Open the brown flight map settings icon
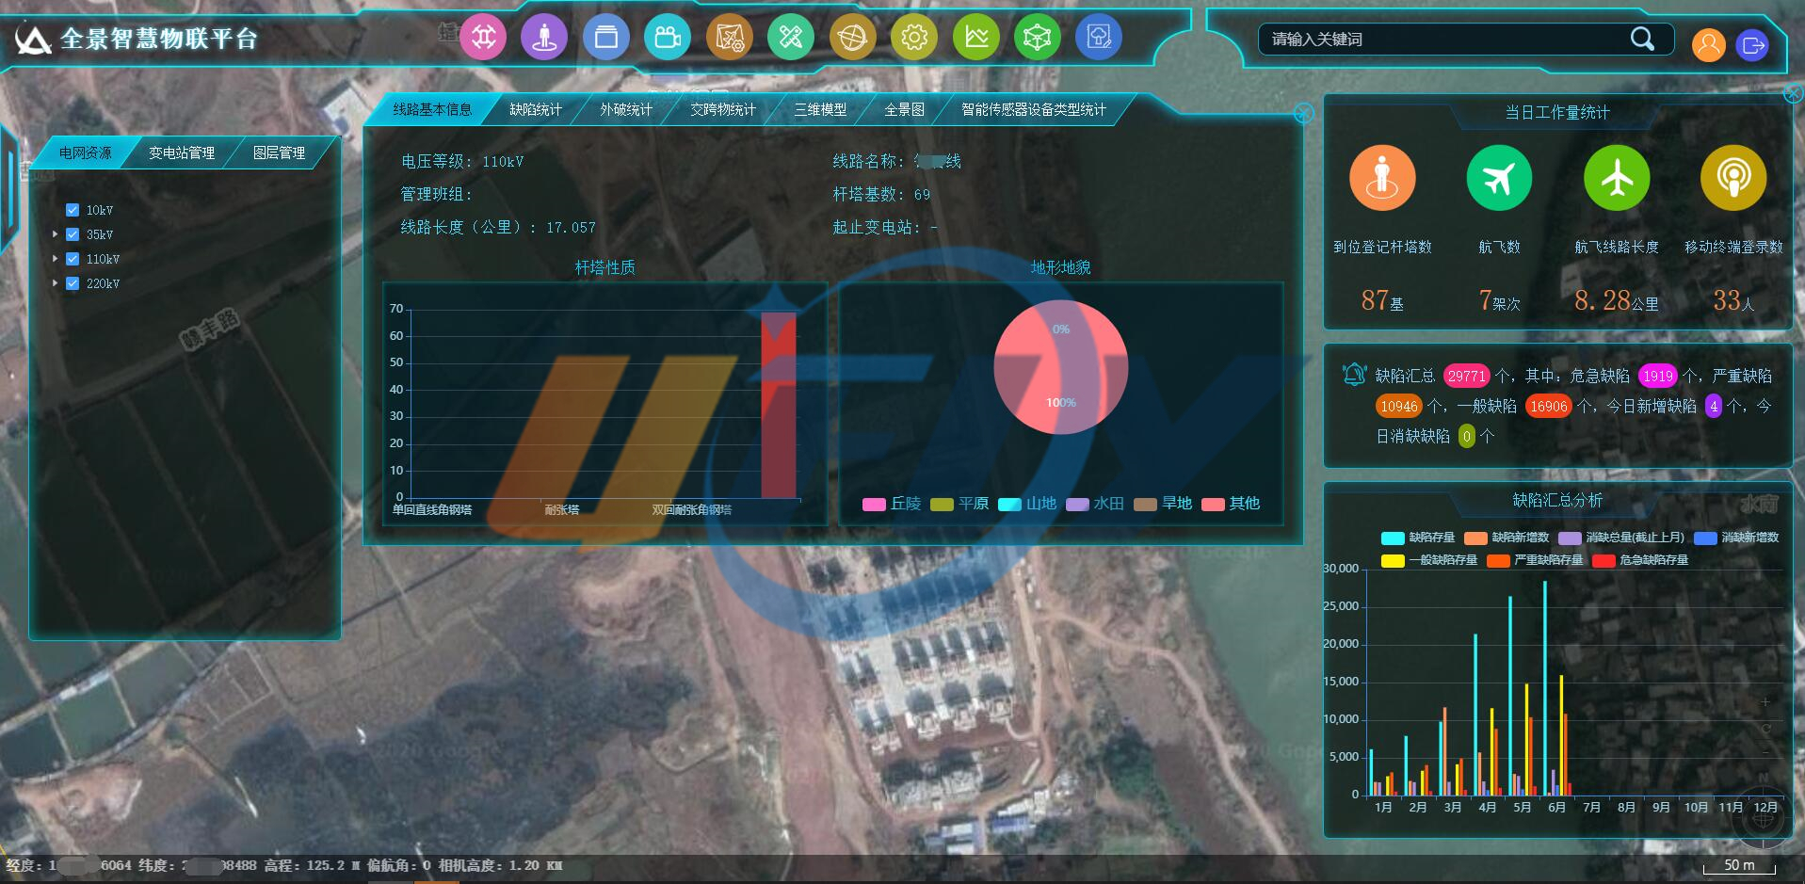 click(730, 38)
